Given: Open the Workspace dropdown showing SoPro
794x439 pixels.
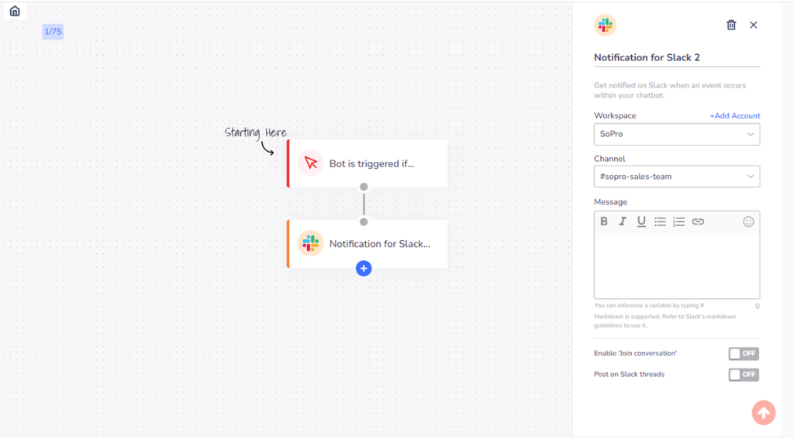Looking at the screenshot, I should [x=676, y=134].
